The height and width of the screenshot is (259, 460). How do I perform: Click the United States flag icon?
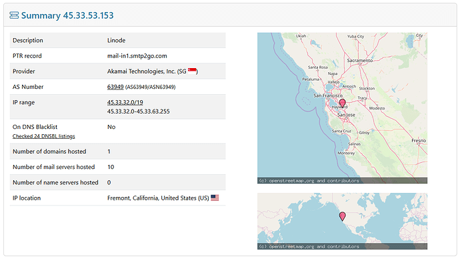click(x=215, y=198)
